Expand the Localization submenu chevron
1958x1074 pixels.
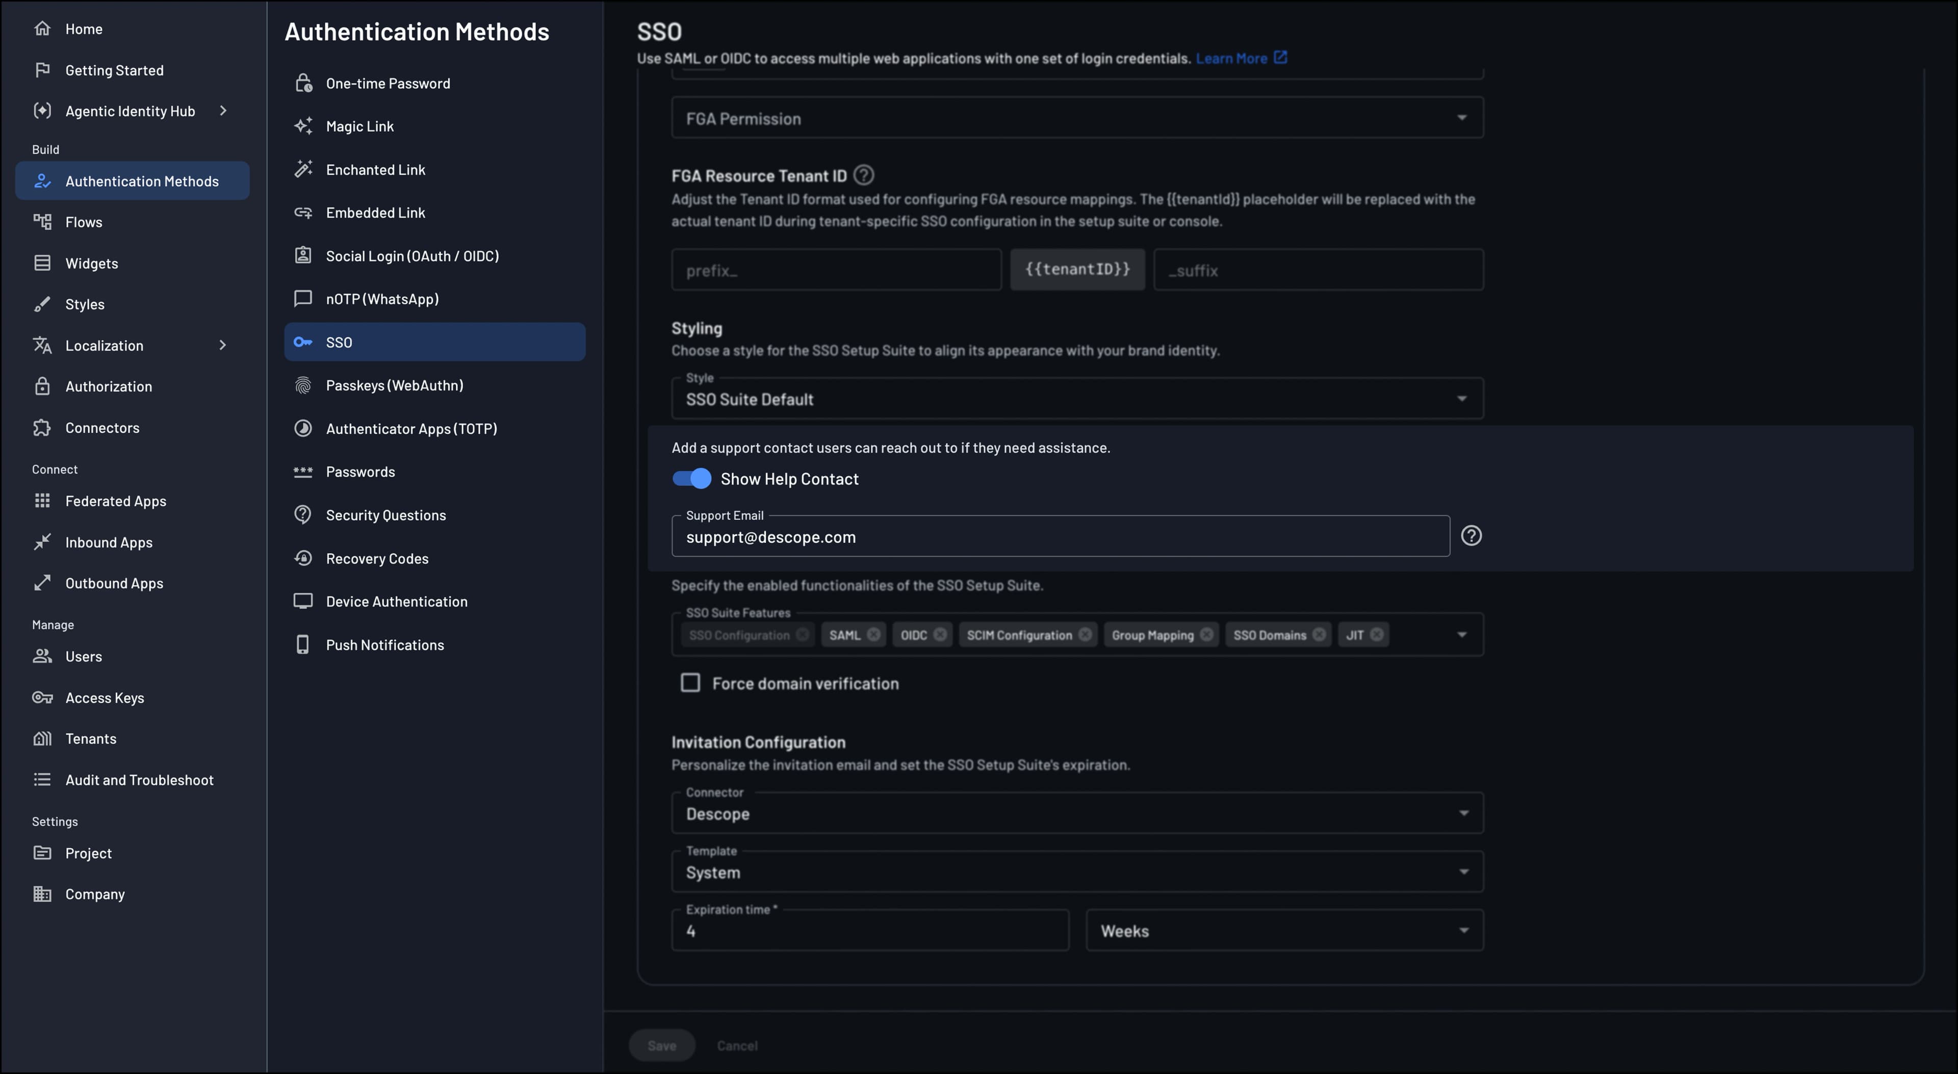pyautogui.click(x=223, y=345)
